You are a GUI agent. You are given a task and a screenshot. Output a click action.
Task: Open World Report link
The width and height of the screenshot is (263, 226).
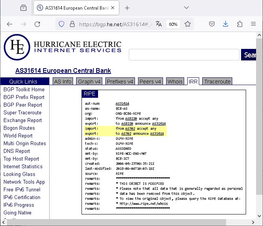click(x=18, y=136)
